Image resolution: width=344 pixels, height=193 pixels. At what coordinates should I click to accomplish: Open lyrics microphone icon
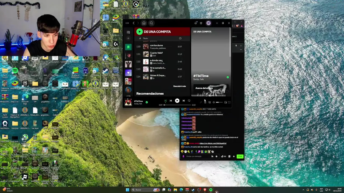coord(201,102)
